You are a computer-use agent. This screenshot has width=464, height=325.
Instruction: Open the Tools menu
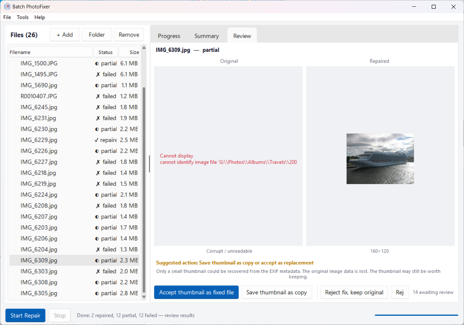point(23,17)
